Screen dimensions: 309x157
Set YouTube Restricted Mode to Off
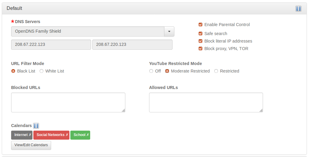[x=151, y=71]
